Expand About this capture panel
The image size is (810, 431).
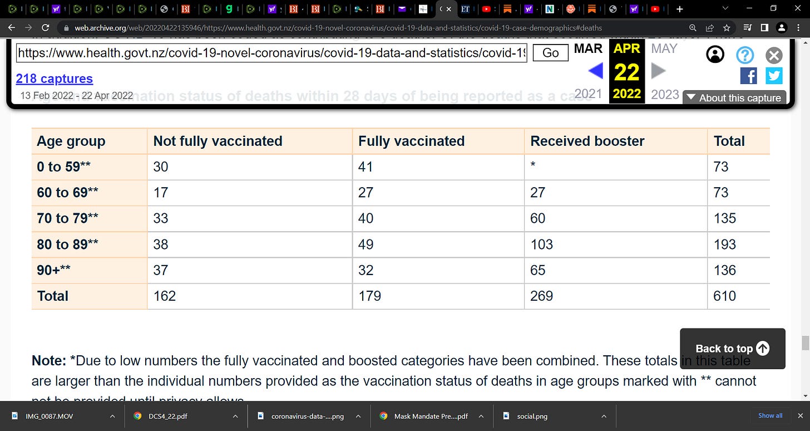734,98
